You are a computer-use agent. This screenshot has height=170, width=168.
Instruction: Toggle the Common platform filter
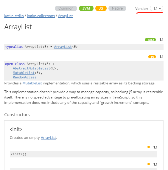point(66,8)
